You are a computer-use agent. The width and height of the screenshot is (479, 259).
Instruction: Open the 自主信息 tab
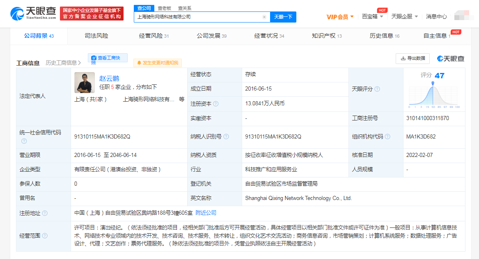coord(437,36)
